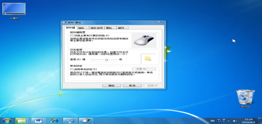Switch to the 指针 tab
This screenshot has width=262, height=124.
81,28
